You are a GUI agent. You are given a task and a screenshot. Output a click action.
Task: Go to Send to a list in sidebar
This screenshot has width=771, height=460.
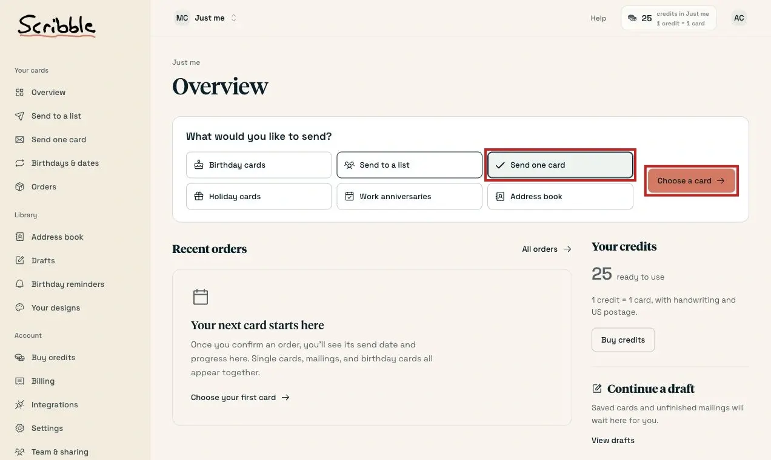coord(56,116)
